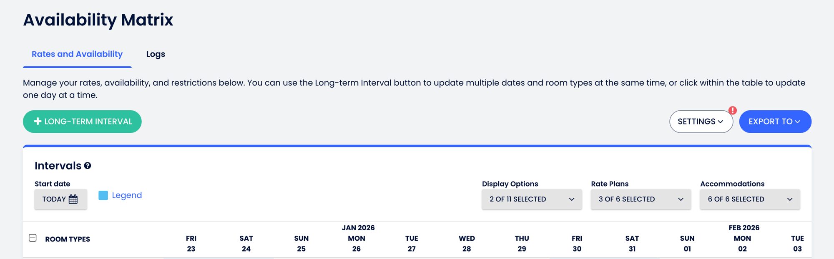Click the plus icon on Long-term Interval
834x259 pixels.
(38, 121)
